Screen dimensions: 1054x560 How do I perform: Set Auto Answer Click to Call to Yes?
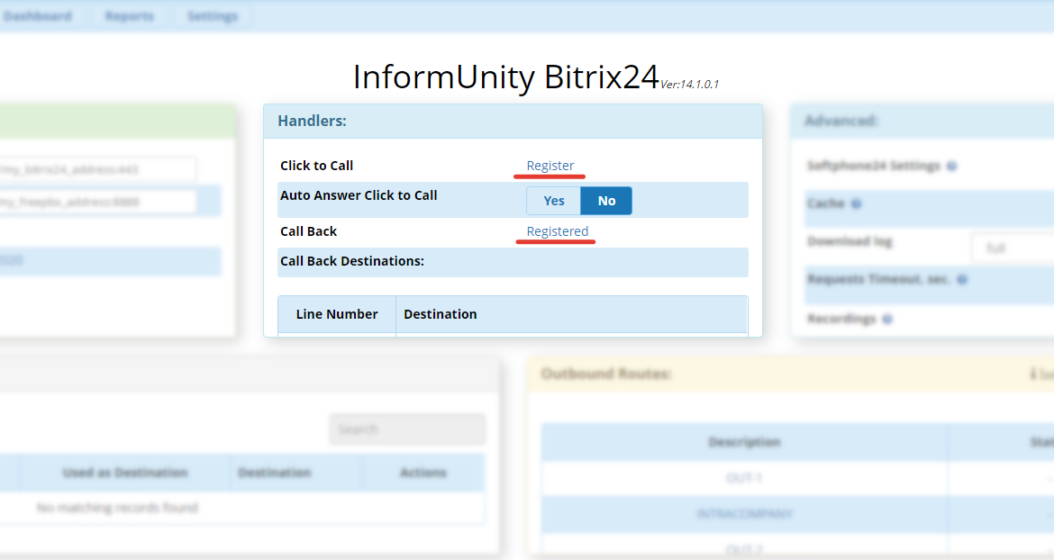553,201
